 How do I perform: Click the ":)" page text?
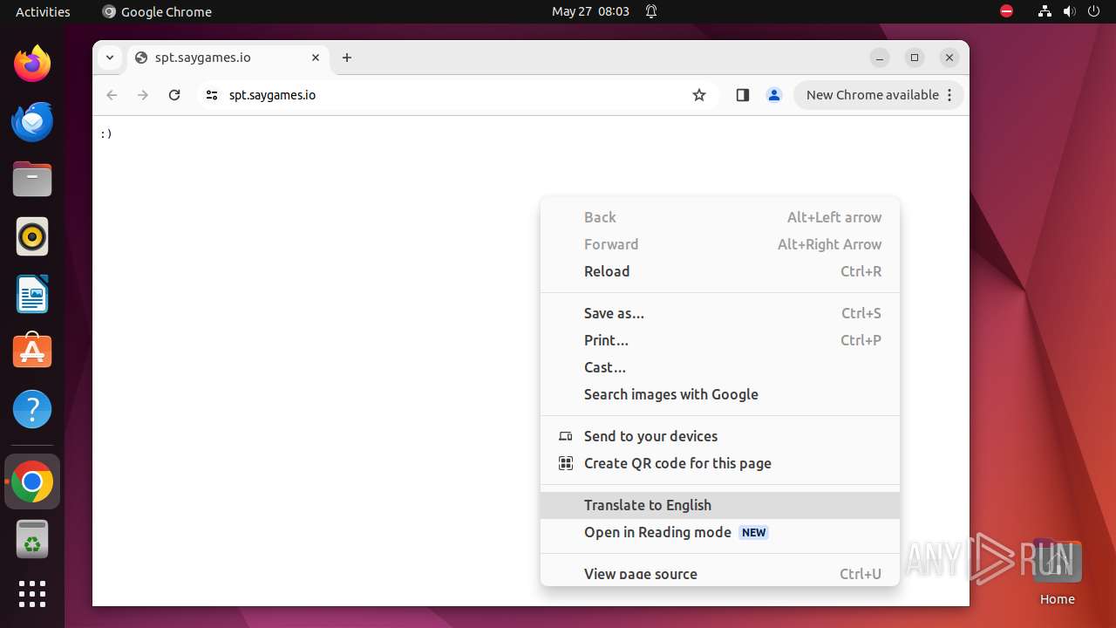(106, 133)
